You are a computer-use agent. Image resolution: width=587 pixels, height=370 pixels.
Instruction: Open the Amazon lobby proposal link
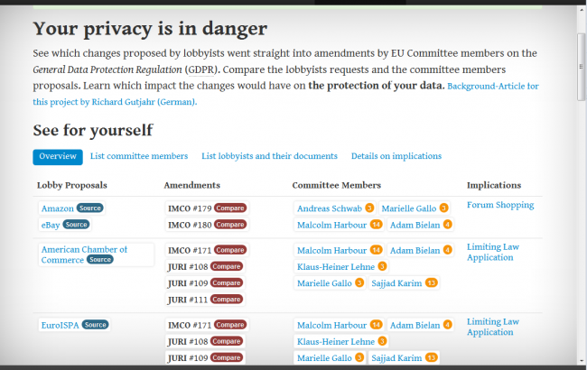click(57, 208)
